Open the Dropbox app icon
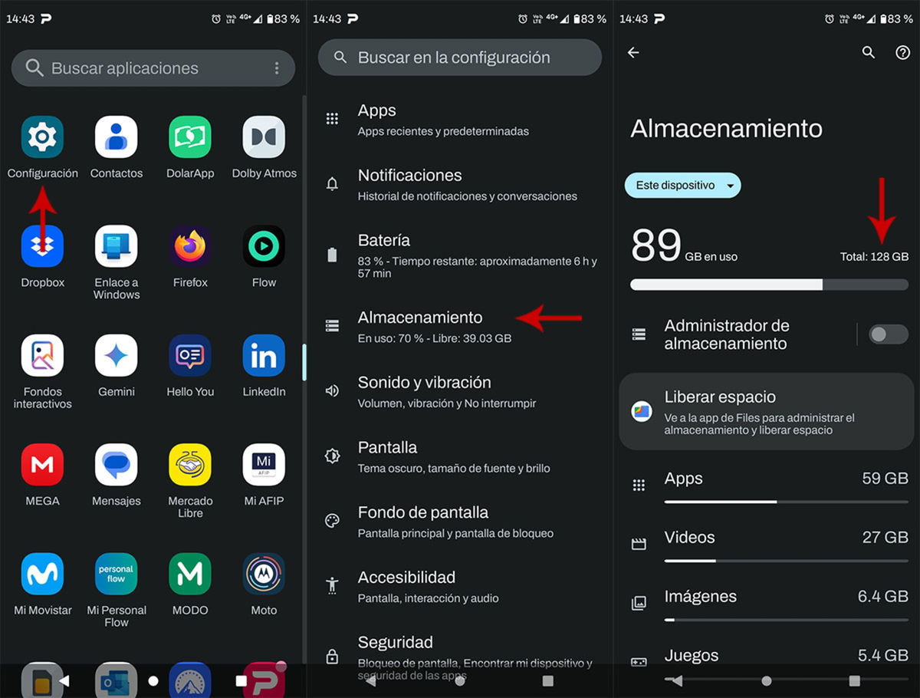This screenshot has height=698, width=920. tap(42, 247)
